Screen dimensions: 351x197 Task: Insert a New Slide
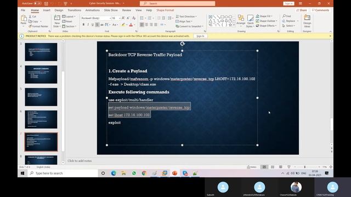(x=57, y=21)
